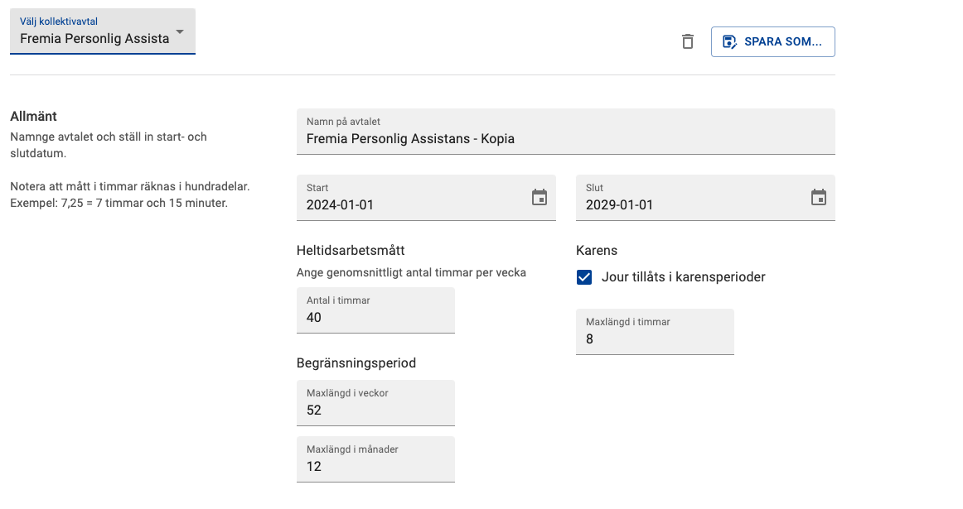Click the 'Exempel: 7,25 = 7 timmar' note
The image size is (963, 509).
point(119,203)
